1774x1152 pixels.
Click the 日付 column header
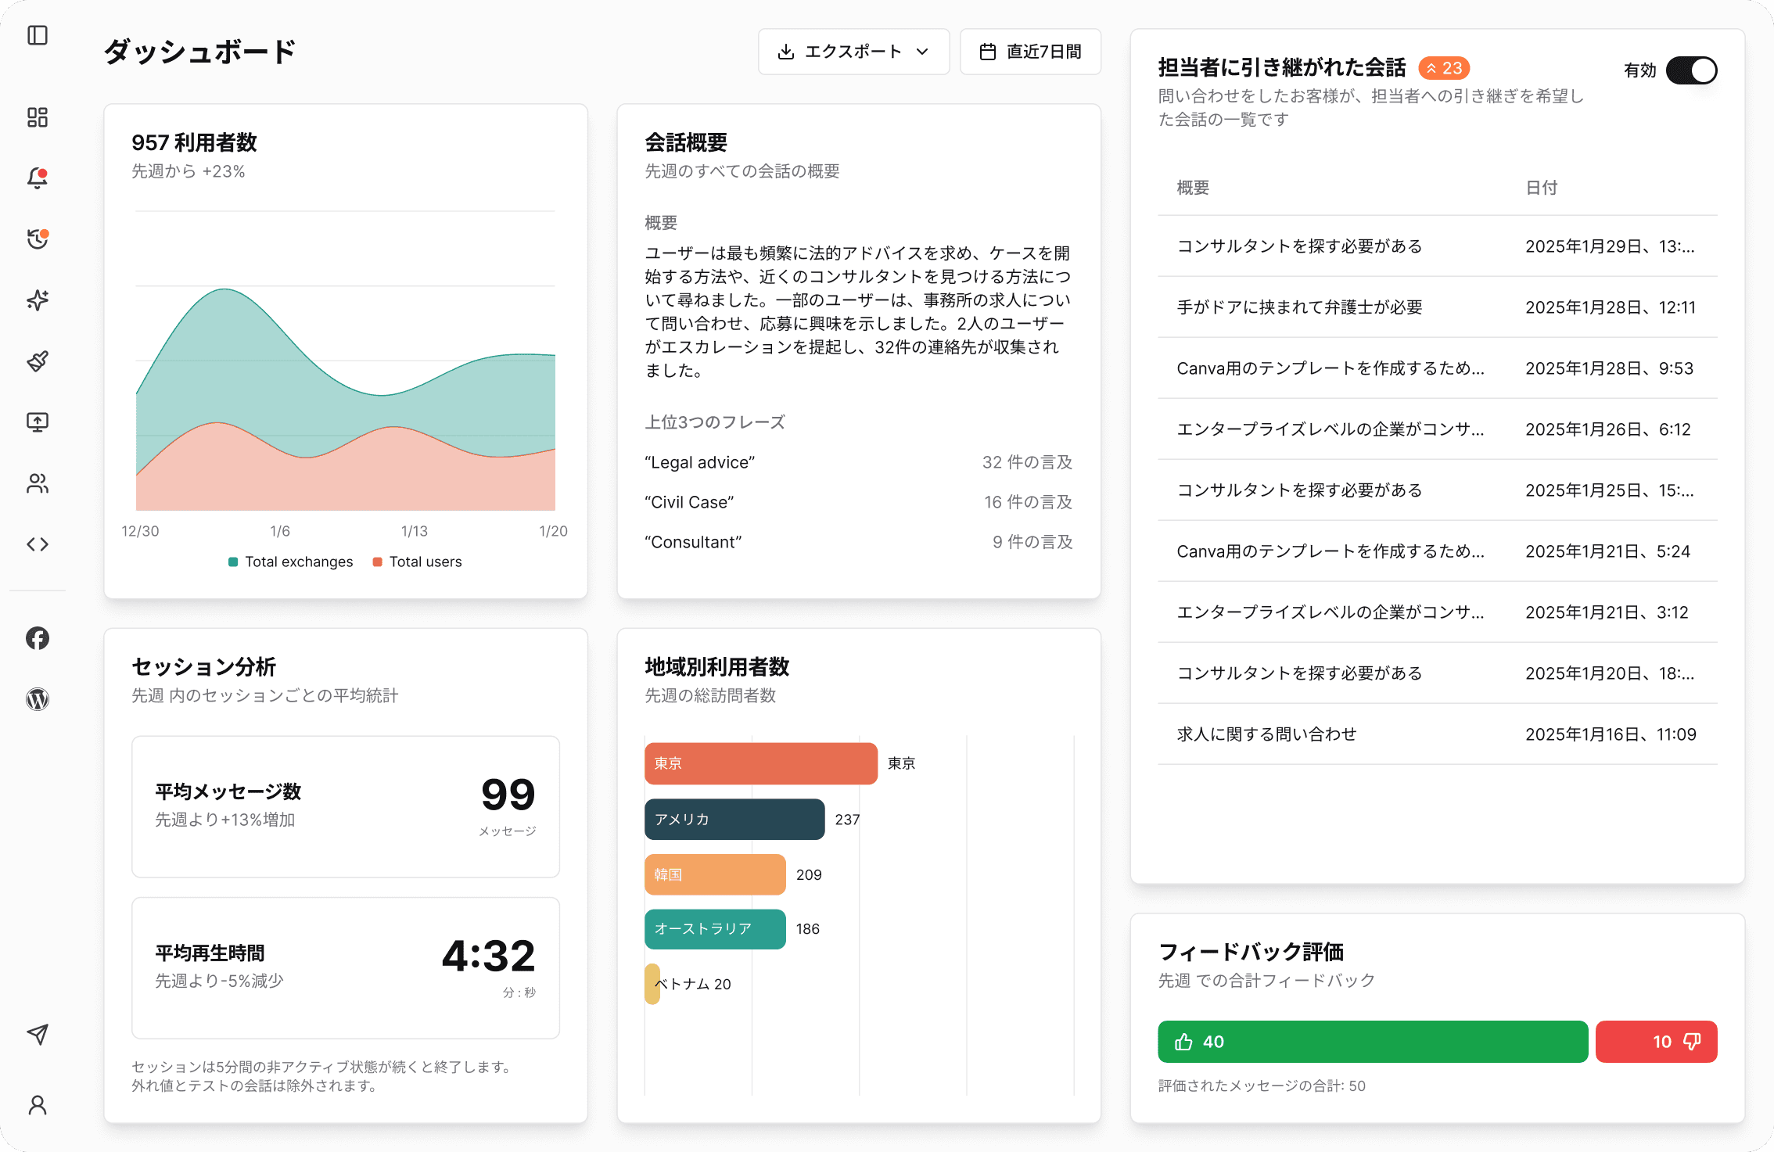pos(1542,188)
